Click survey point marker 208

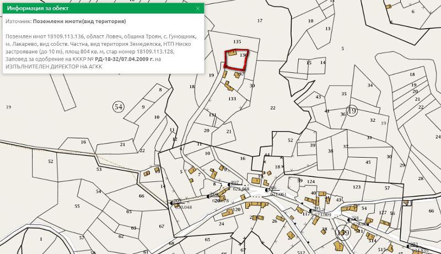(x=210, y=196)
